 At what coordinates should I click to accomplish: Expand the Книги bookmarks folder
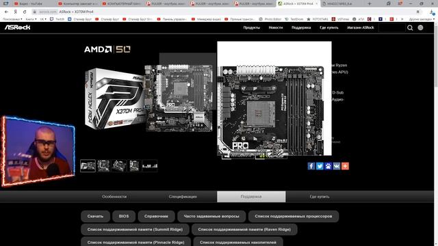[x=31, y=19]
